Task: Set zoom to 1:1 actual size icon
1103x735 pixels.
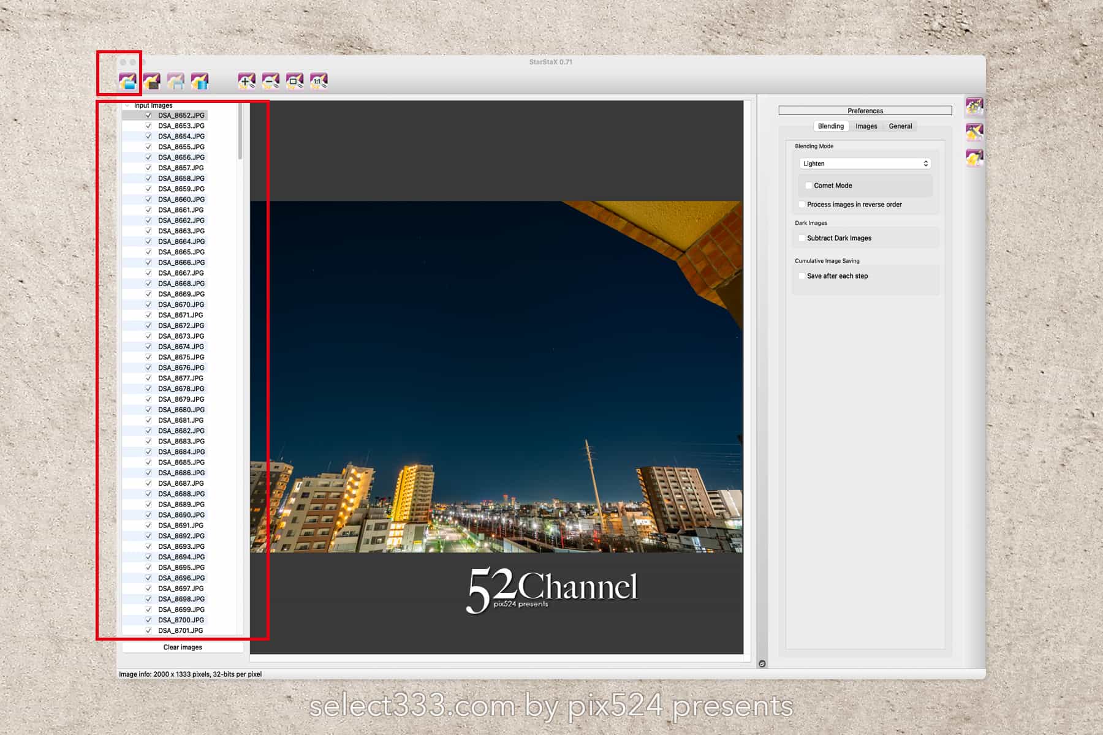Action: (319, 81)
